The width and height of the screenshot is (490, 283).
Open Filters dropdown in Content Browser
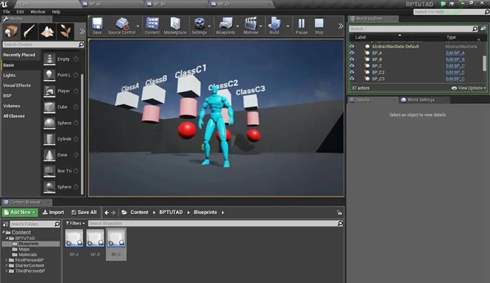click(x=75, y=223)
